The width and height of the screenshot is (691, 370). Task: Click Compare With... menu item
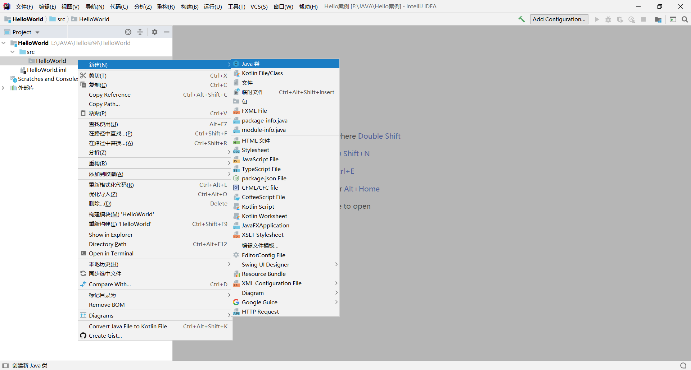(x=155, y=284)
